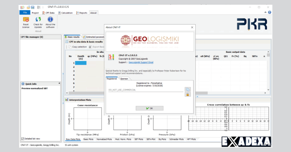Switch to the Normalized Plots tab
Viewport: 291px width, 152px height.
pyautogui.click(x=104, y=139)
